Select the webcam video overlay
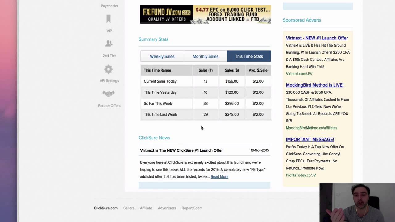Image resolution: width=395 pixels, height=222 pixels. coord(357,202)
